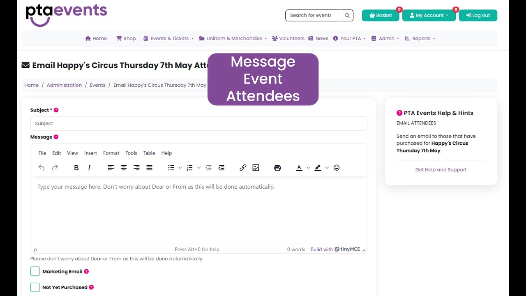The height and width of the screenshot is (296, 526).
Task: Print the message content
Action: click(277, 168)
